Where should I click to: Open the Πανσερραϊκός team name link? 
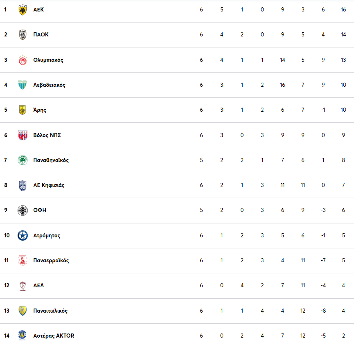[51, 261]
